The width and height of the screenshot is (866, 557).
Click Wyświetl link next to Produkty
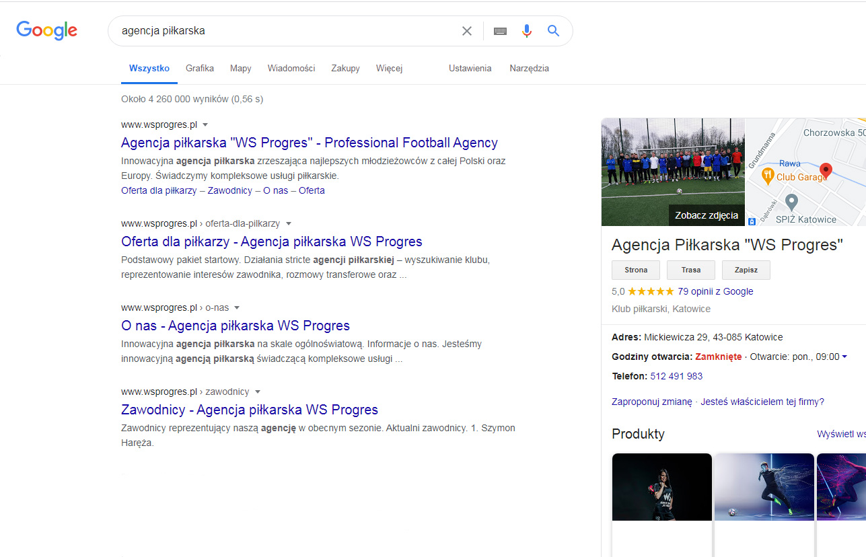(x=841, y=435)
